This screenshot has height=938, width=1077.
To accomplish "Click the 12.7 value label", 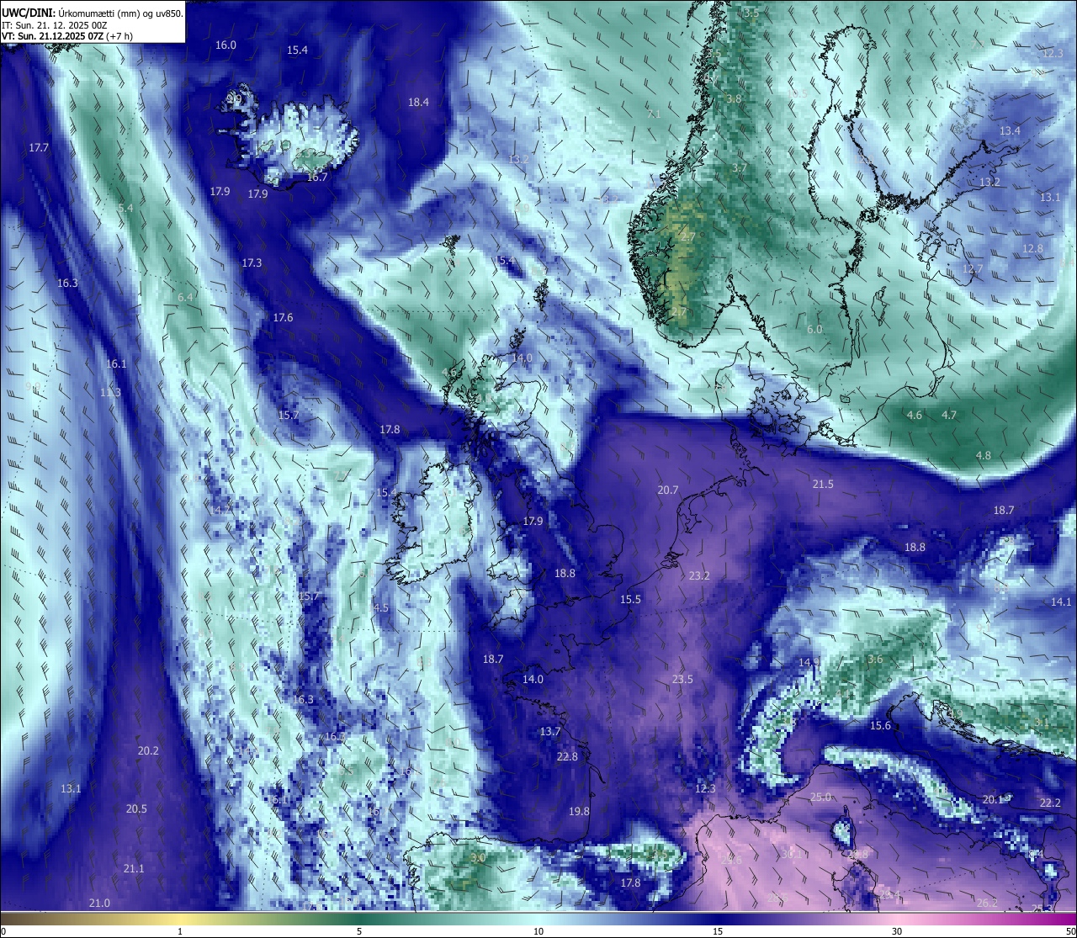I will pos(972,269).
